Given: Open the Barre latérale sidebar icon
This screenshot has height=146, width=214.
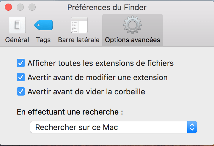Looking at the screenshot, I should pyautogui.click(x=79, y=25).
